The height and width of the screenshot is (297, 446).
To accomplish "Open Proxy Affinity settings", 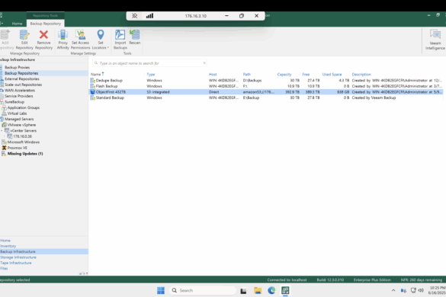I will tap(63, 40).
